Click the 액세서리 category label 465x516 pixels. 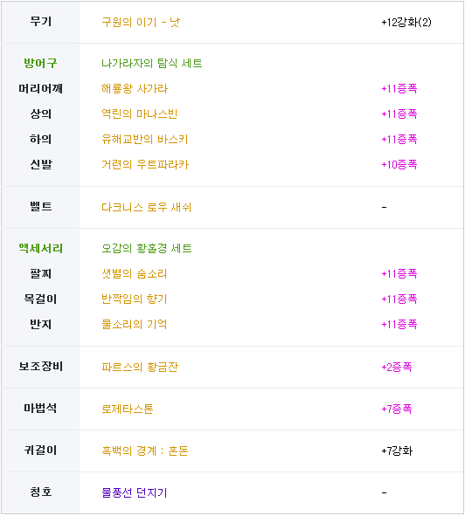(41, 249)
